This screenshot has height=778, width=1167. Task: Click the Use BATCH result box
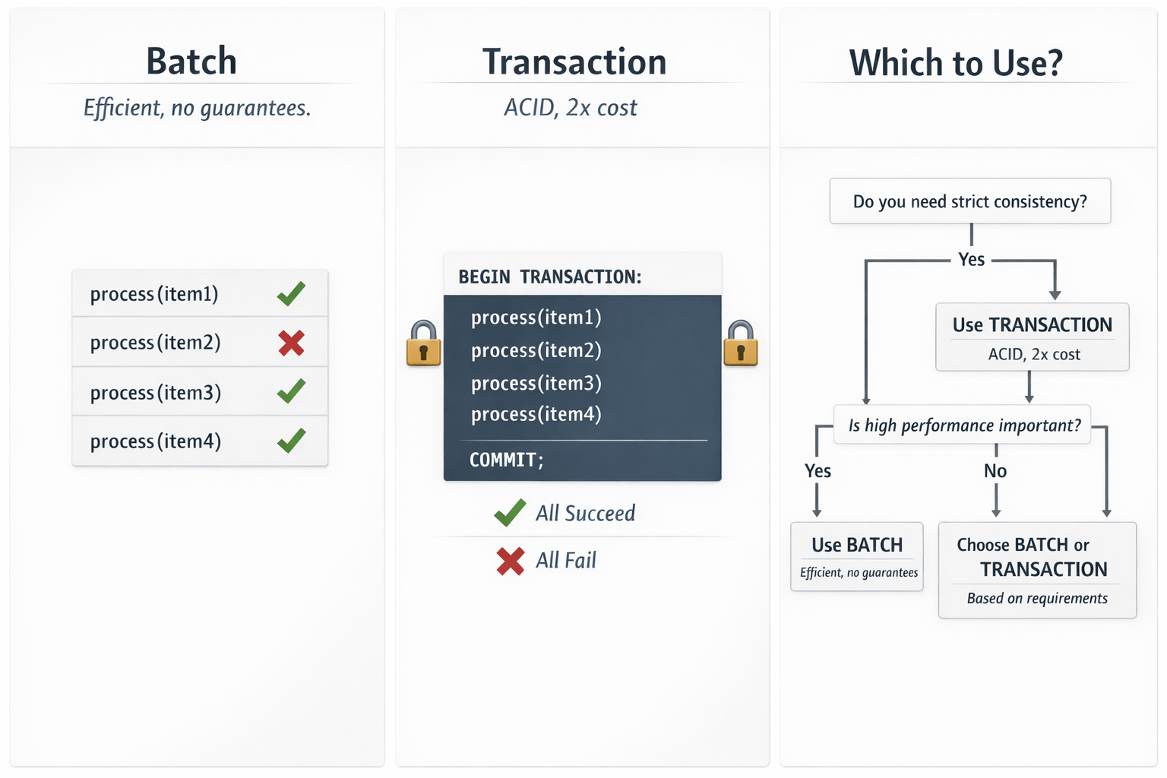pyautogui.click(x=857, y=556)
